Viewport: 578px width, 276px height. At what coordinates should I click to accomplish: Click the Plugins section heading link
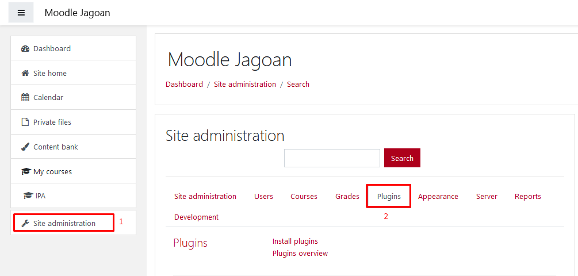[x=190, y=243]
